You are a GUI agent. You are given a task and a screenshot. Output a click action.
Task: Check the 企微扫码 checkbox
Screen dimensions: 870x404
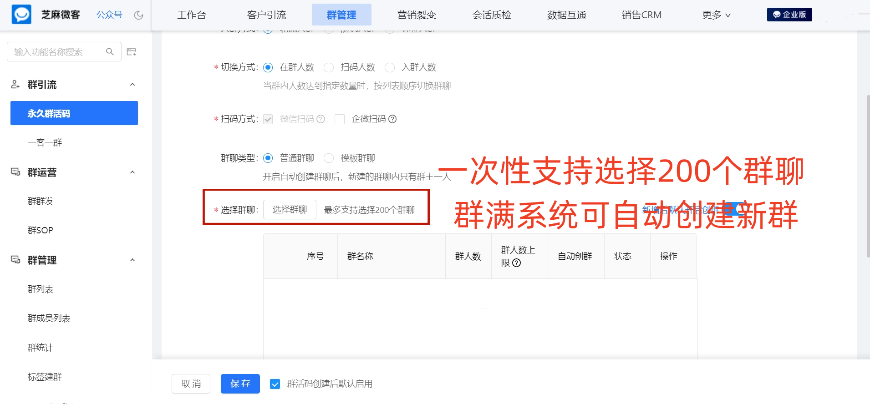pyautogui.click(x=340, y=119)
